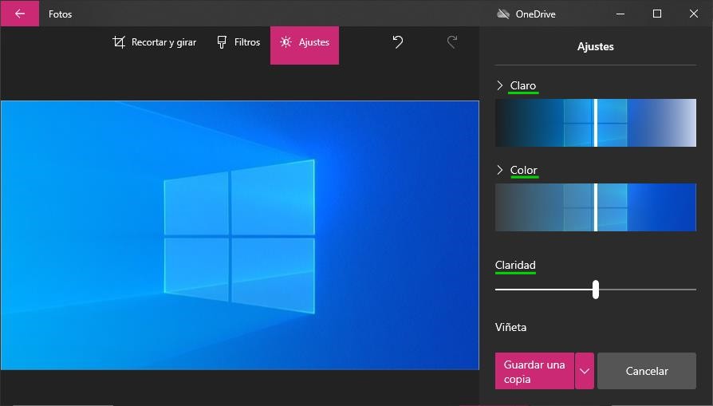This screenshot has height=406, width=713.
Task: Click Guardar una copia button
Action: (x=534, y=371)
